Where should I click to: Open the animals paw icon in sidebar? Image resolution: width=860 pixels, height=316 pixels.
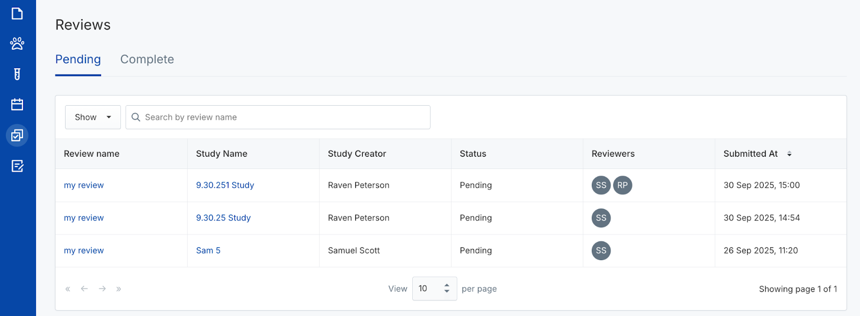(17, 43)
